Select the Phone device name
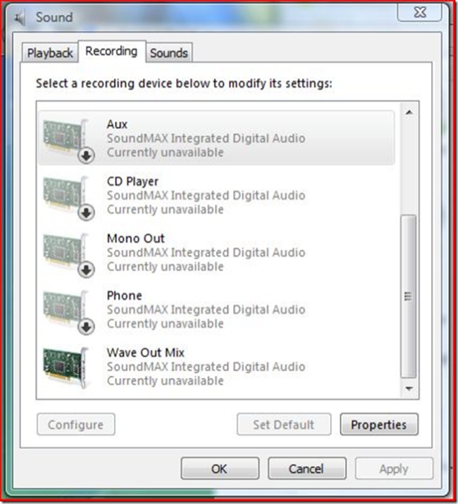The height and width of the screenshot is (504, 458). click(125, 295)
